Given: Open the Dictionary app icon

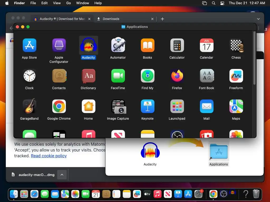Looking at the screenshot, I should click(89, 76).
